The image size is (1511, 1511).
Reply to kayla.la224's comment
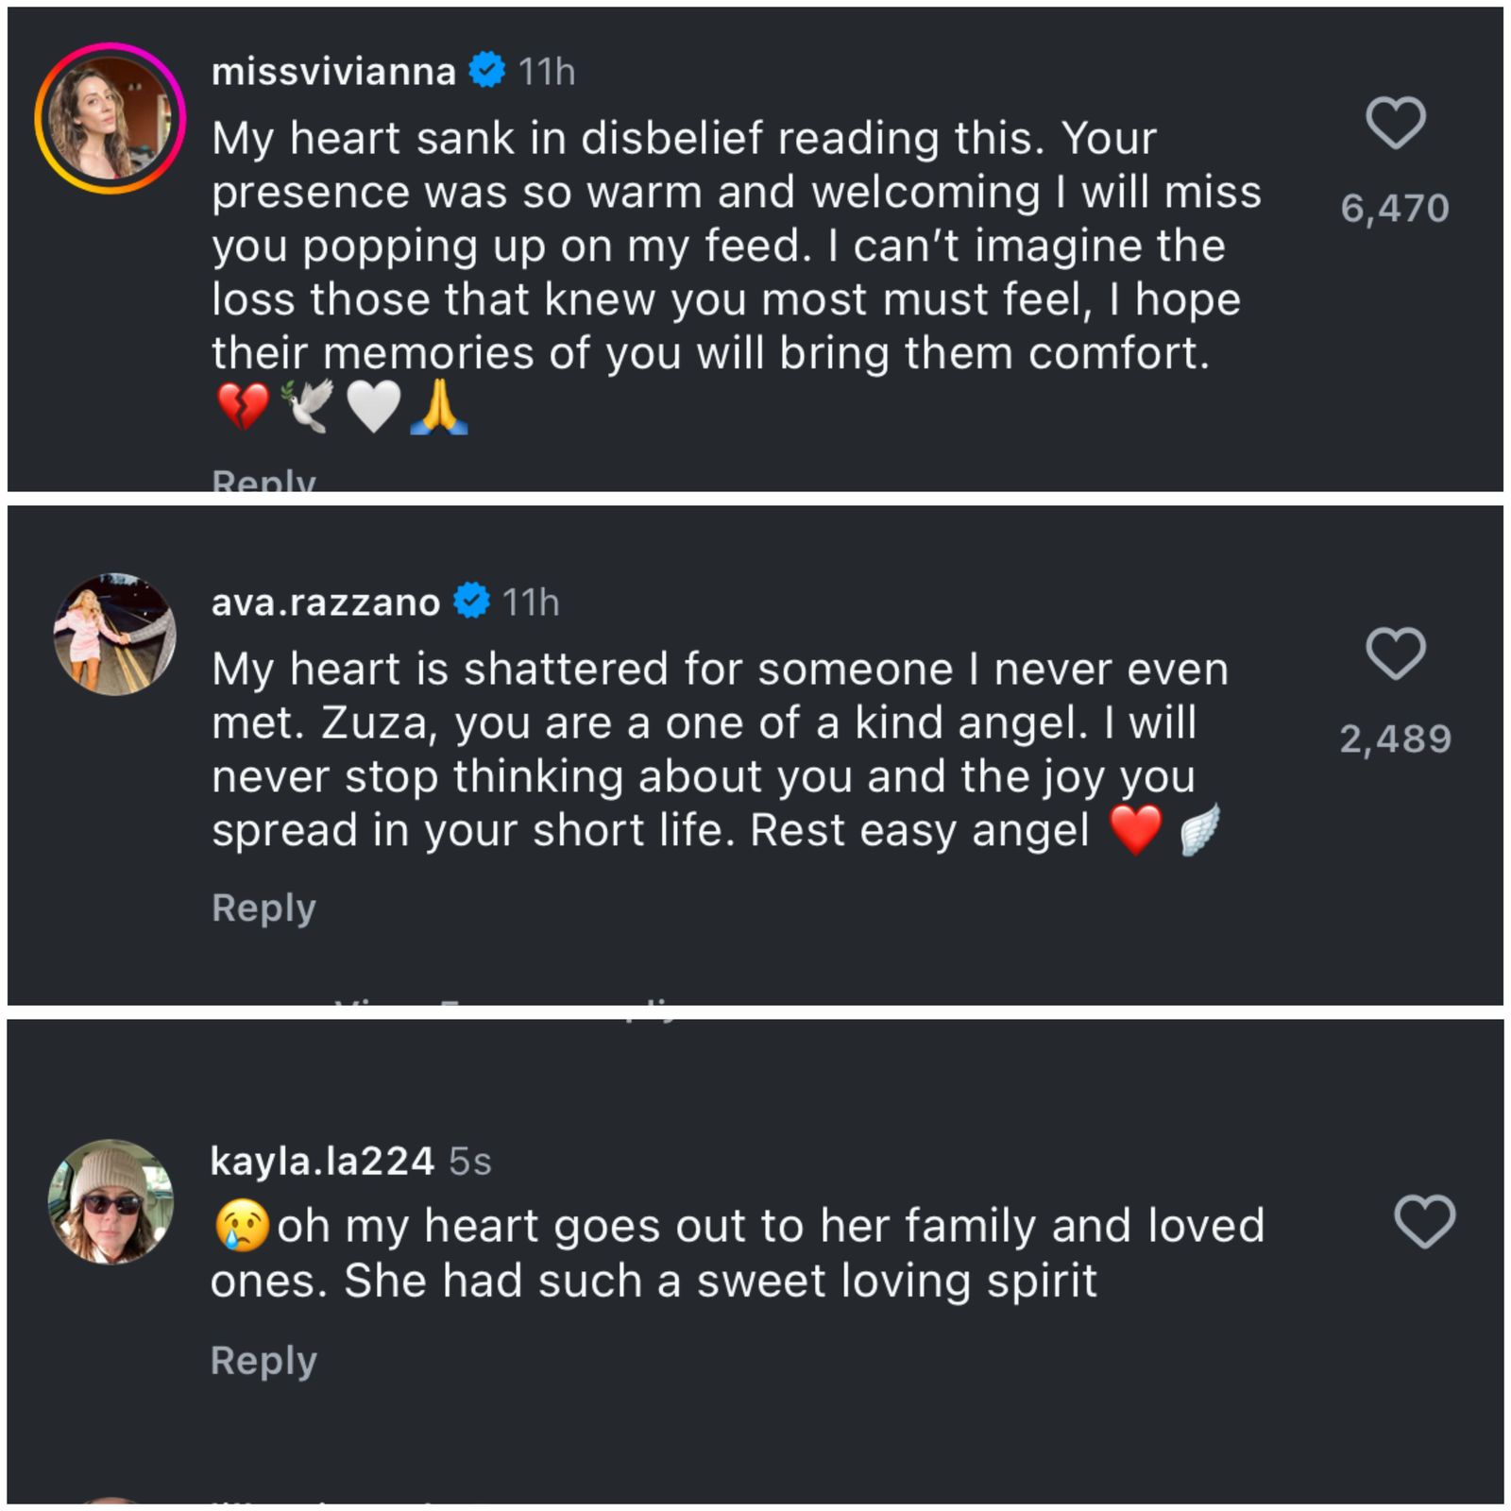pyautogui.click(x=263, y=1360)
